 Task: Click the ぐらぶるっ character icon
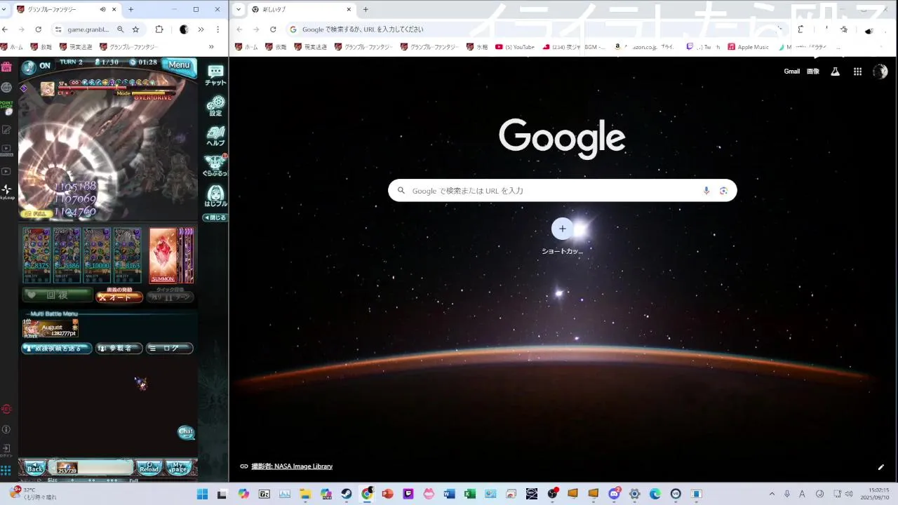click(215, 166)
